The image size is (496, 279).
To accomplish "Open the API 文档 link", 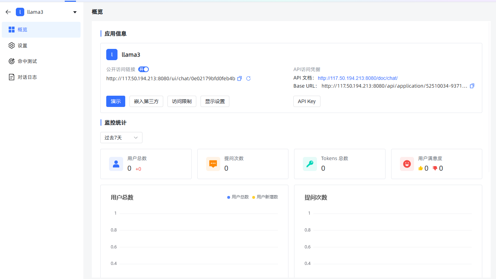I will point(358,78).
